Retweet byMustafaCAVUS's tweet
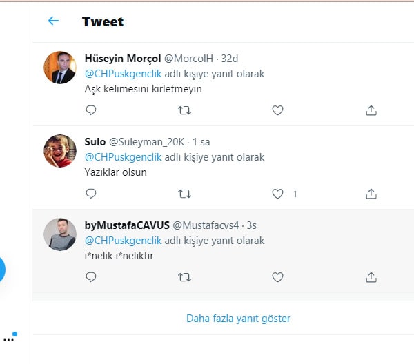Viewport: 414px width, 364px height. pyautogui.click(x=184, y=277)
